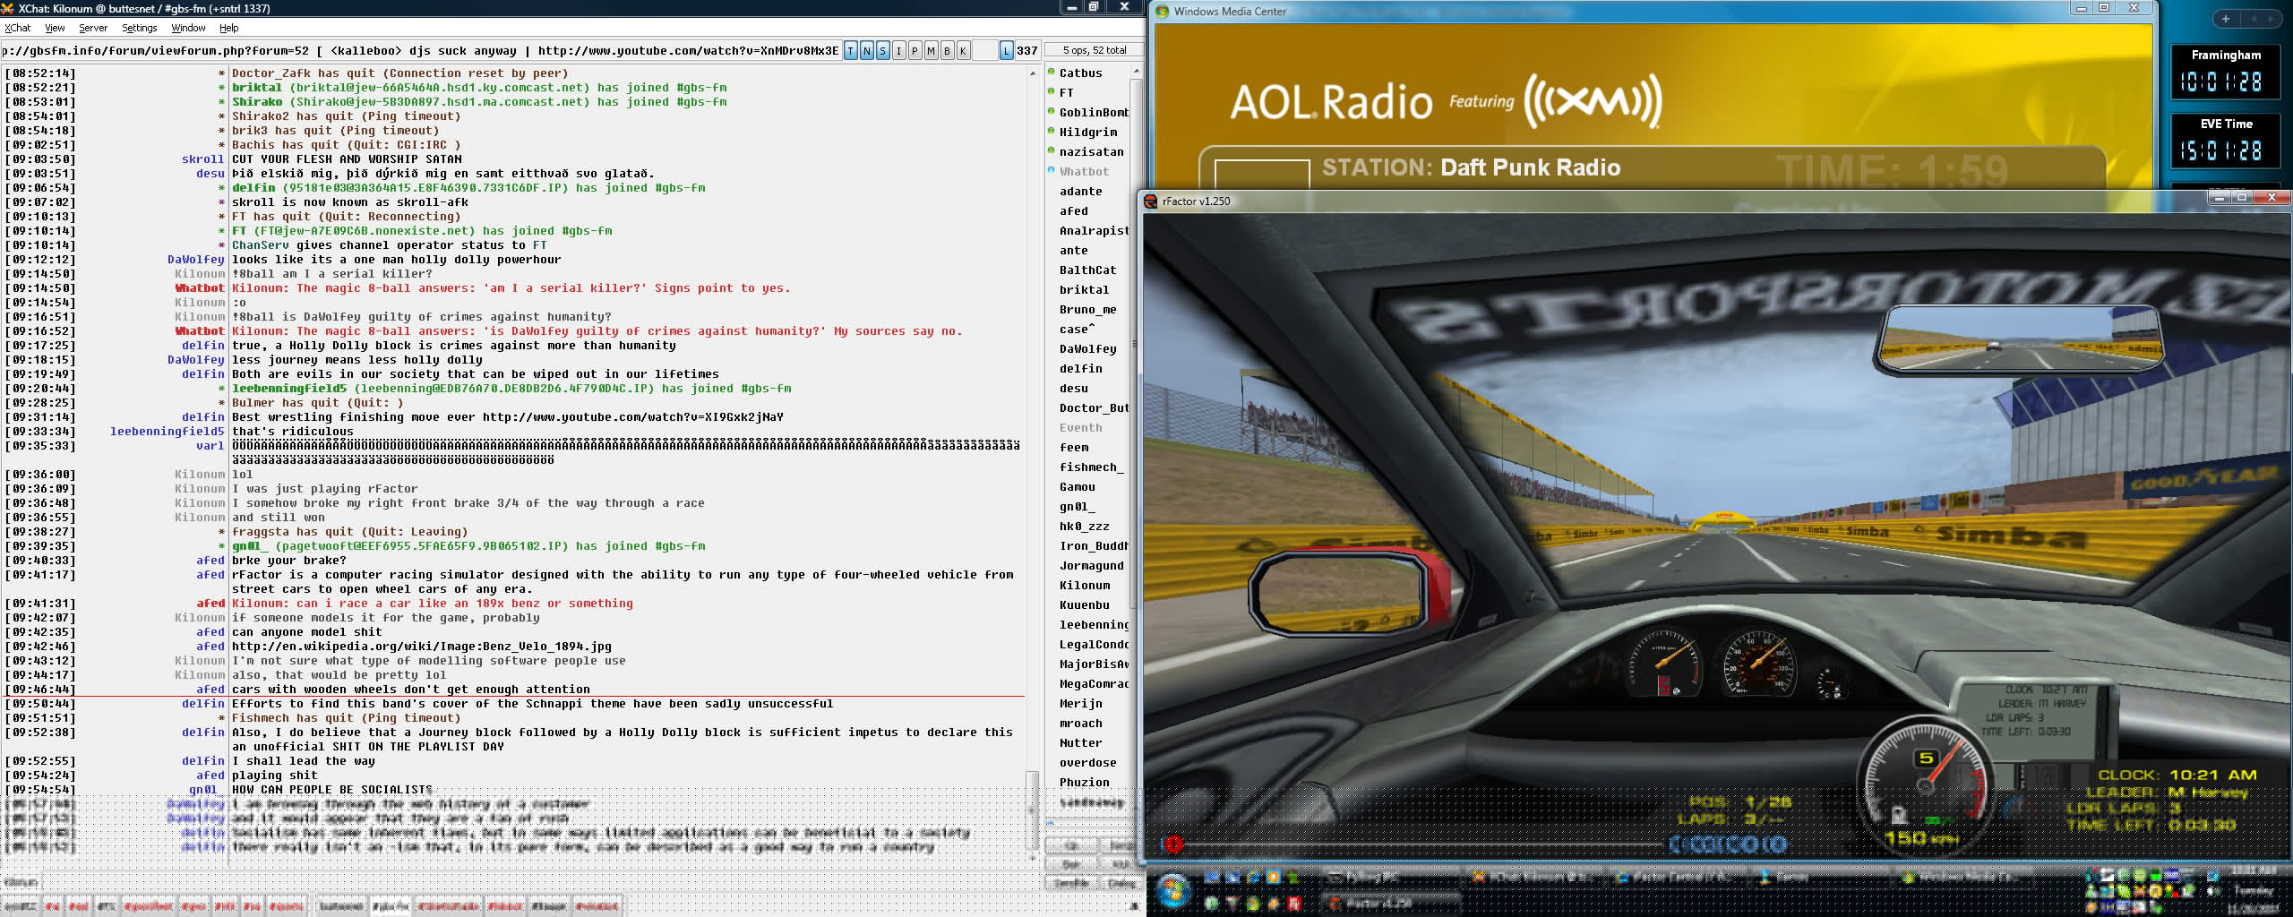Select user briktal in the user list
The height and width of the screenshot is (917, 2293).
click(1084, 289)
